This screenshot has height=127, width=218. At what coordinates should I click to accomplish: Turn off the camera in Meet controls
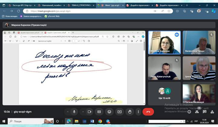coord(90,112)
